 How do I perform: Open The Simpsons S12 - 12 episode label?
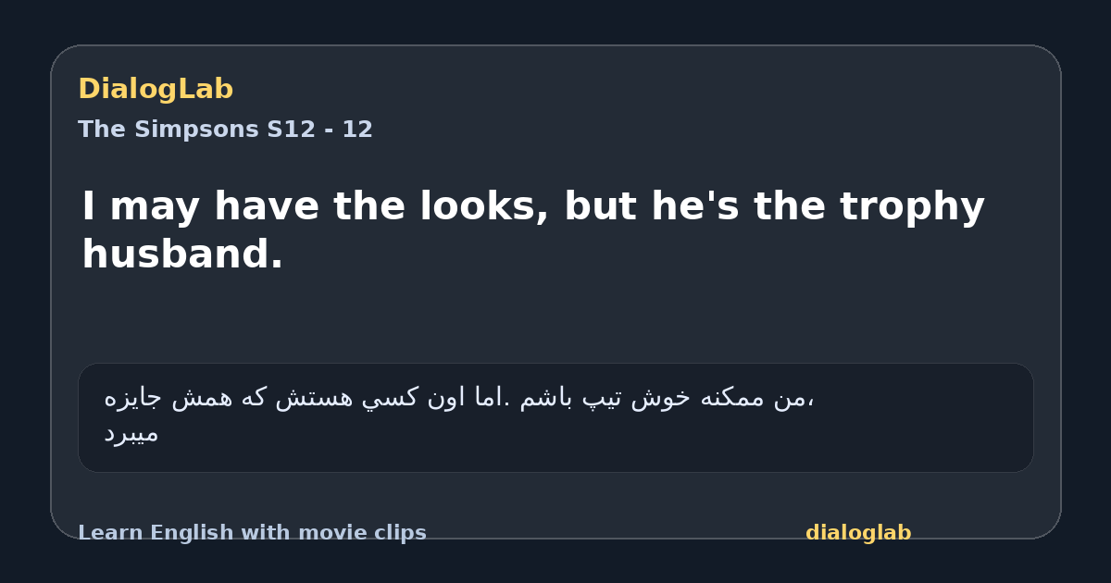225,130
